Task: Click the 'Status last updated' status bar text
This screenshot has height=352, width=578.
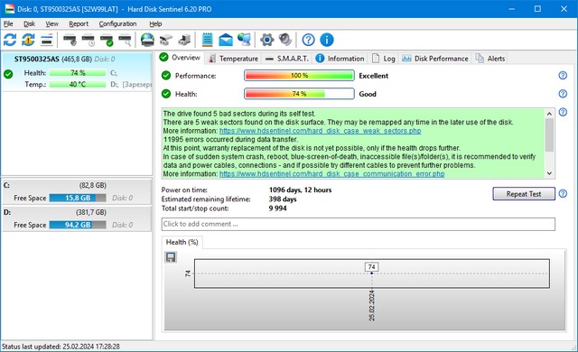Action: click(x=61, y=347)
